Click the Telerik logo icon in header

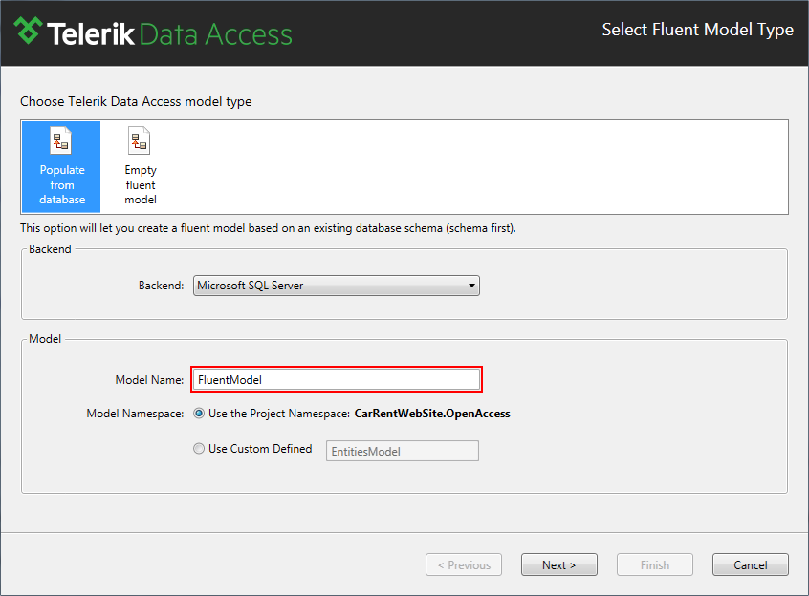click(x=28, y=31)
